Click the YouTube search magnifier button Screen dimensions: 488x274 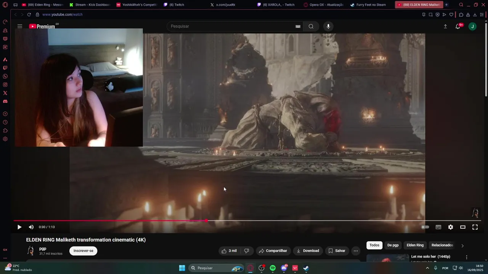pyautogui.click(x=311, y=26)
